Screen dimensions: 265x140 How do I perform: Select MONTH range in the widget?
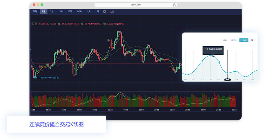pyautogui.click(x=233, y=40)
